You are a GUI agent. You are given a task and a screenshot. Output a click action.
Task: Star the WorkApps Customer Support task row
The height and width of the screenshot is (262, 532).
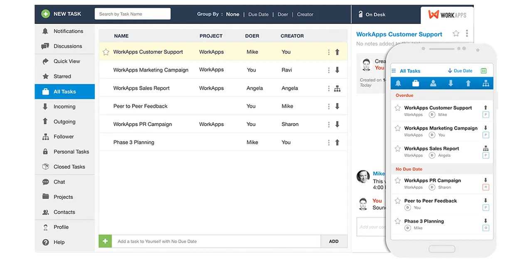pyautogui.click(x=106, y=52)
